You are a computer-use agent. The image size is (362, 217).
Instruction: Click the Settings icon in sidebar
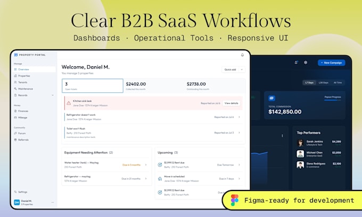coord(15,192)
